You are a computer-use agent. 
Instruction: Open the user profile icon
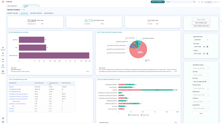(x=202, y=2)
